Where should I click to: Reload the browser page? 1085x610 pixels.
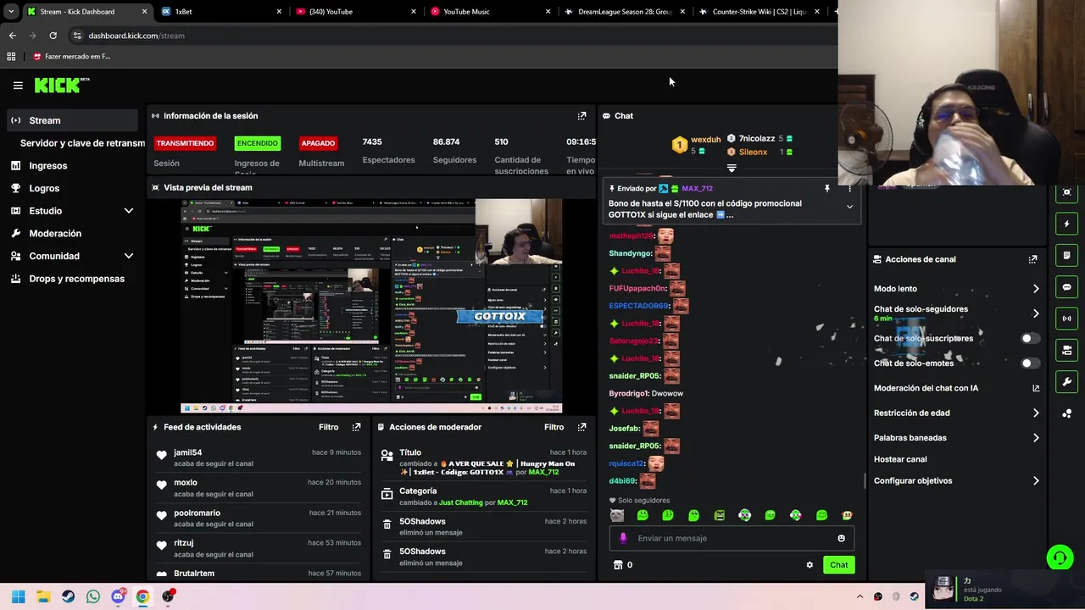tap(53, 36)
